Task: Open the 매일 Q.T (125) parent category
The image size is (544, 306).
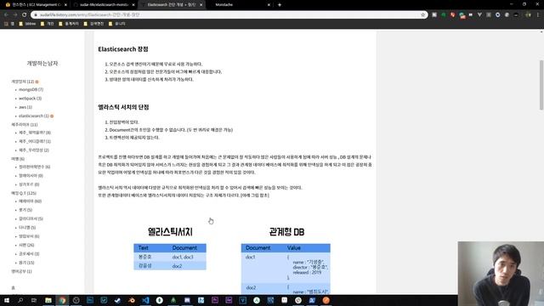Action: (24, 193)
